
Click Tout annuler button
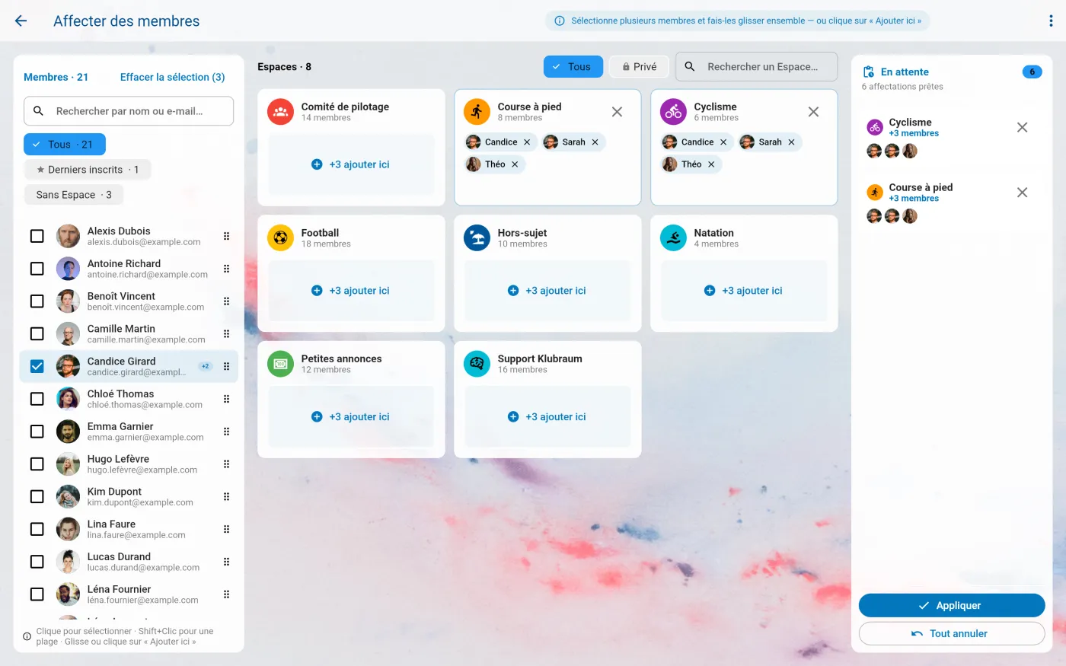[952, 634]
